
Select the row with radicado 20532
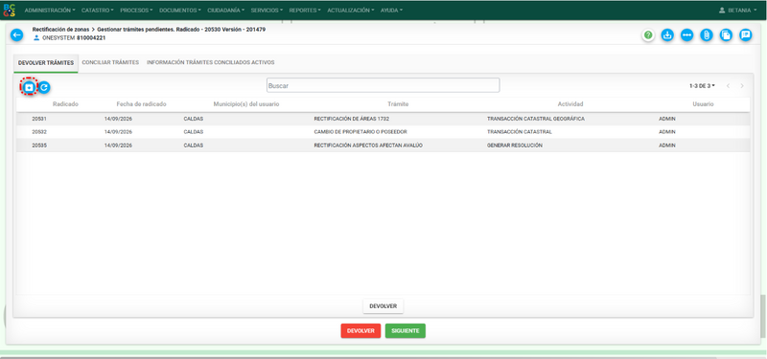[383, 132]
